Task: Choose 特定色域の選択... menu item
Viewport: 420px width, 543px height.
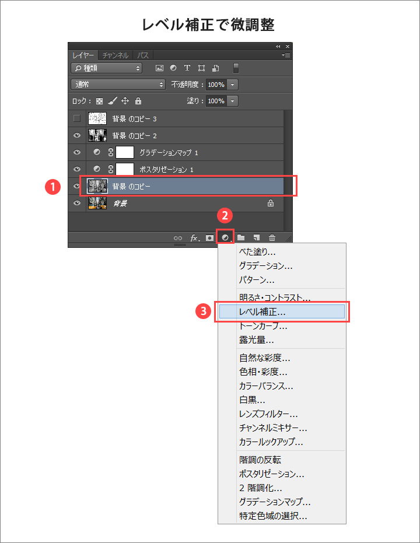Action: point(282,516)
